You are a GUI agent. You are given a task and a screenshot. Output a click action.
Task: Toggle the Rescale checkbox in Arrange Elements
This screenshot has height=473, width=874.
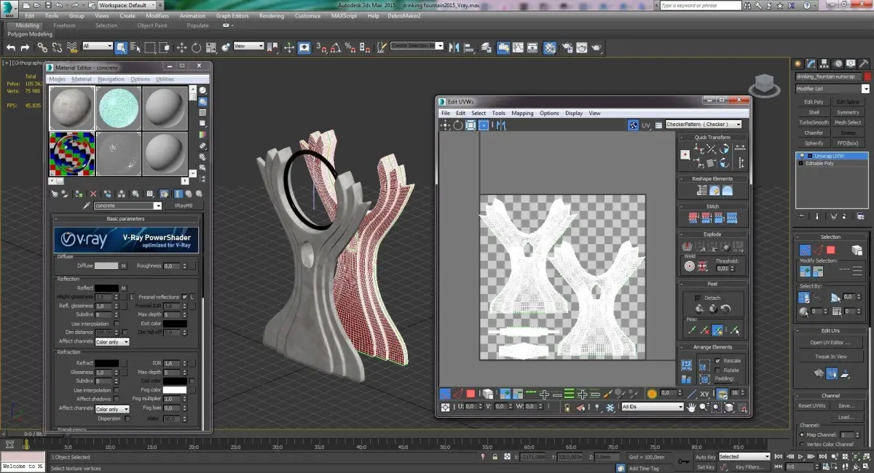(717, 360)
